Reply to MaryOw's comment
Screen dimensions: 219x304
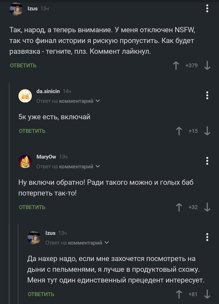tap(32, 207)
